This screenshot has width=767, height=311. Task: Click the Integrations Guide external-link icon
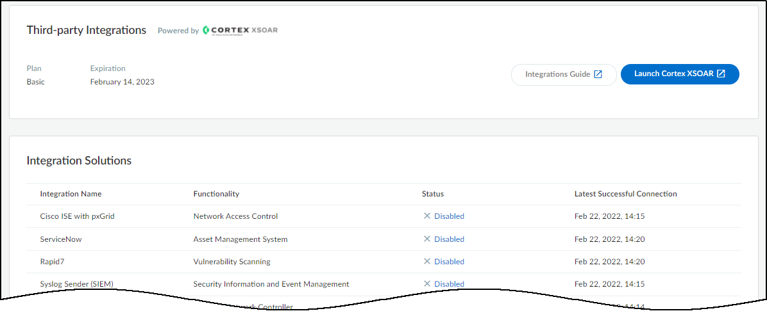tap(598, 74)
